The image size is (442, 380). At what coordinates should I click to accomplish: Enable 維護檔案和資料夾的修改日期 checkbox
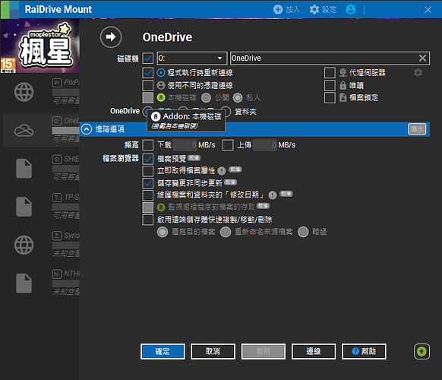(148, 195)
